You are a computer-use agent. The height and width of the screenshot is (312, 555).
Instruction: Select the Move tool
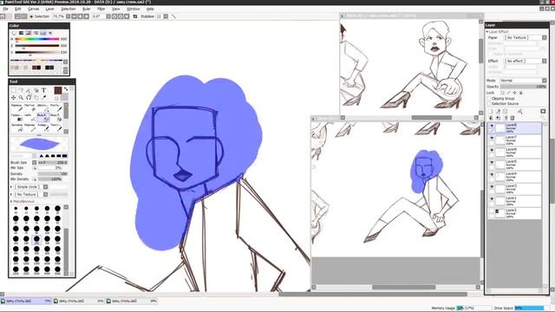(x=14, y=98)
